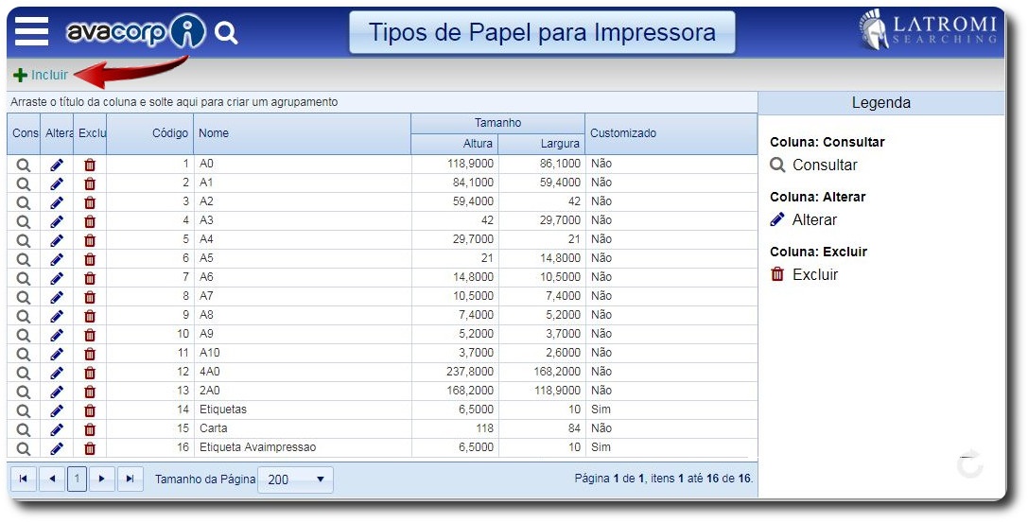Delete the A4 paper type
Image resolution: width=1028 pixels, height=523 pixels.
pos(90,240)
